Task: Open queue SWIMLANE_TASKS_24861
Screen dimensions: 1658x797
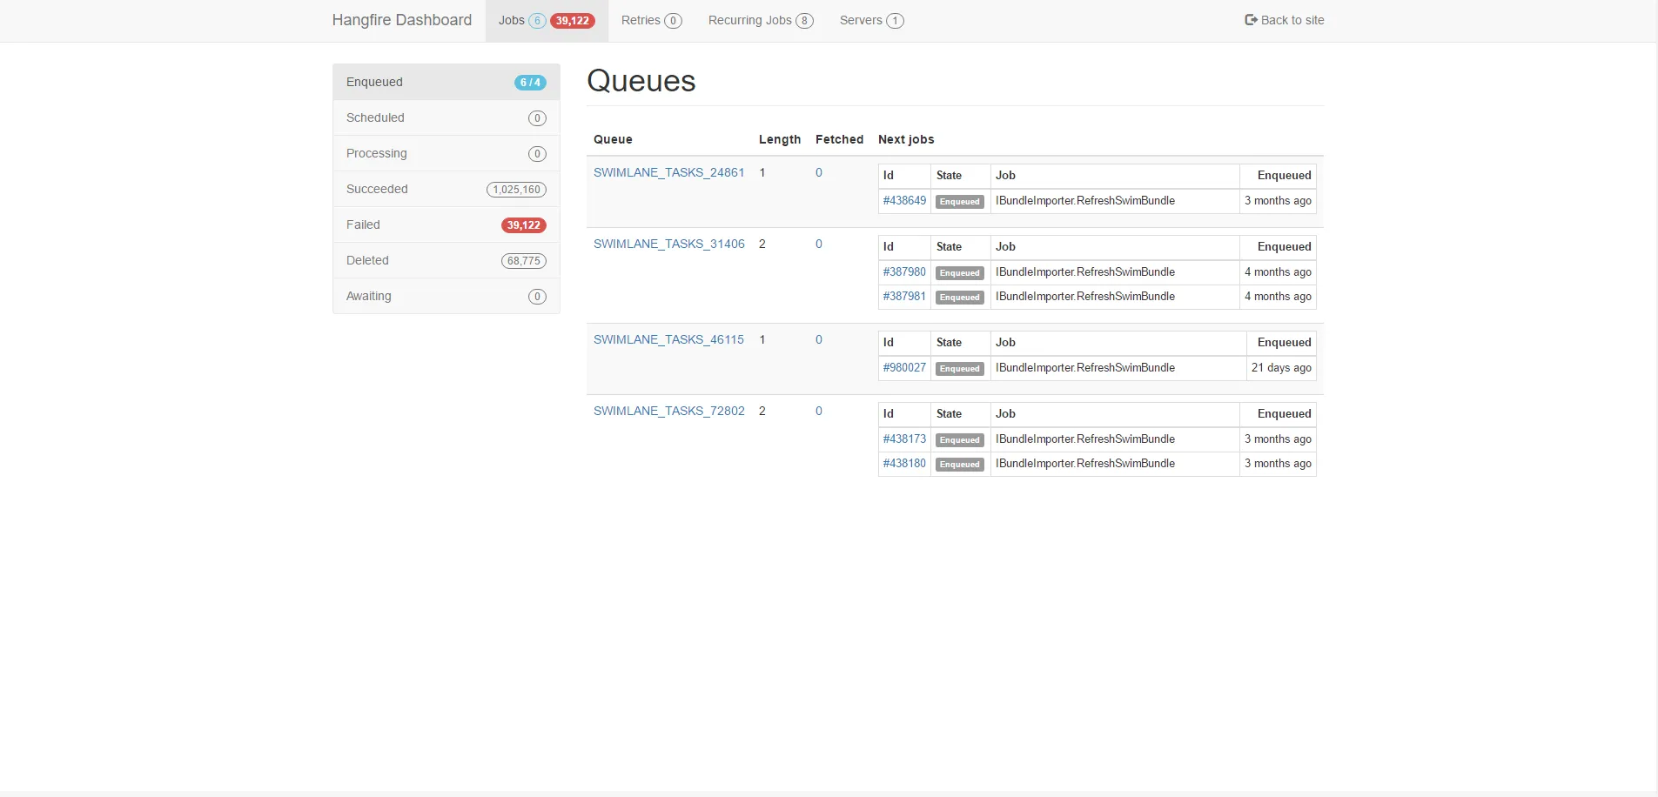Action: 668,172
